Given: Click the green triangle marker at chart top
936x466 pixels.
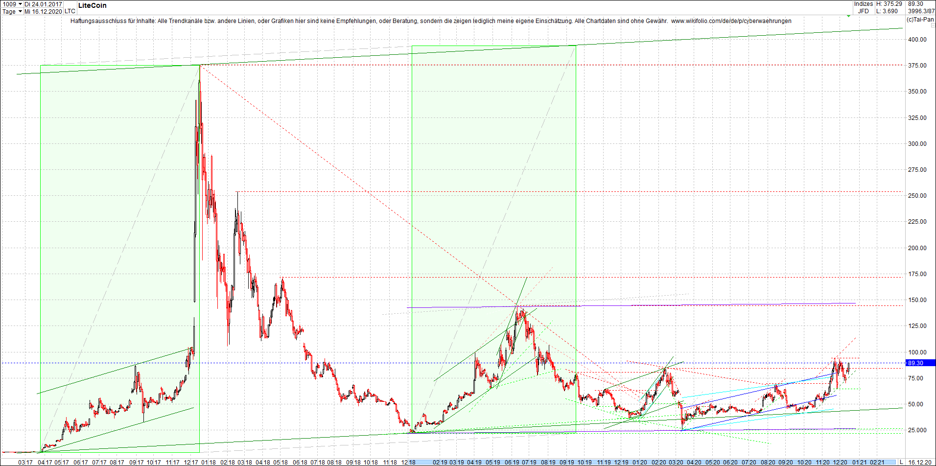Looking at the screenshot, I should coord(848,16).
